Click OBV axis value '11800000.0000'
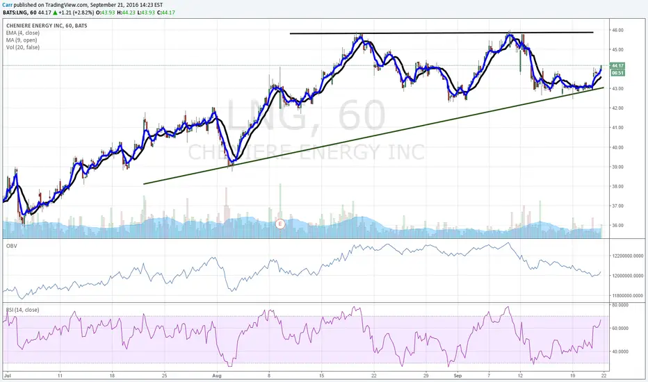The image size is (648, 382). [629, 296]
